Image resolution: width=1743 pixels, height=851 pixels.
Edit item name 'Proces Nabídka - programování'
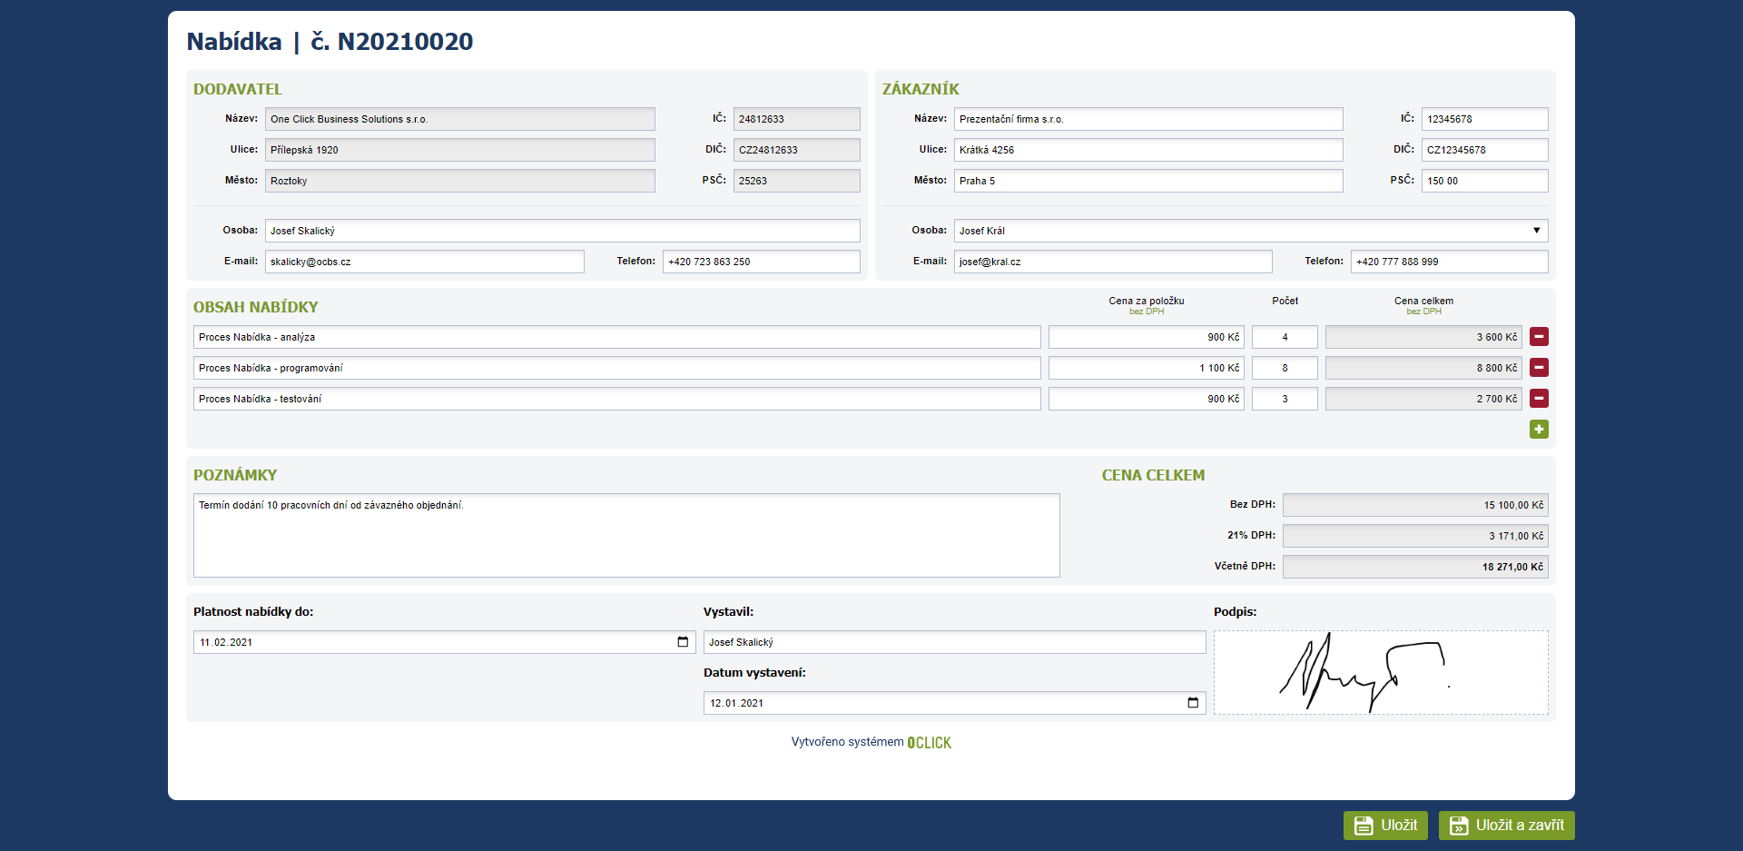click(617, 368)
